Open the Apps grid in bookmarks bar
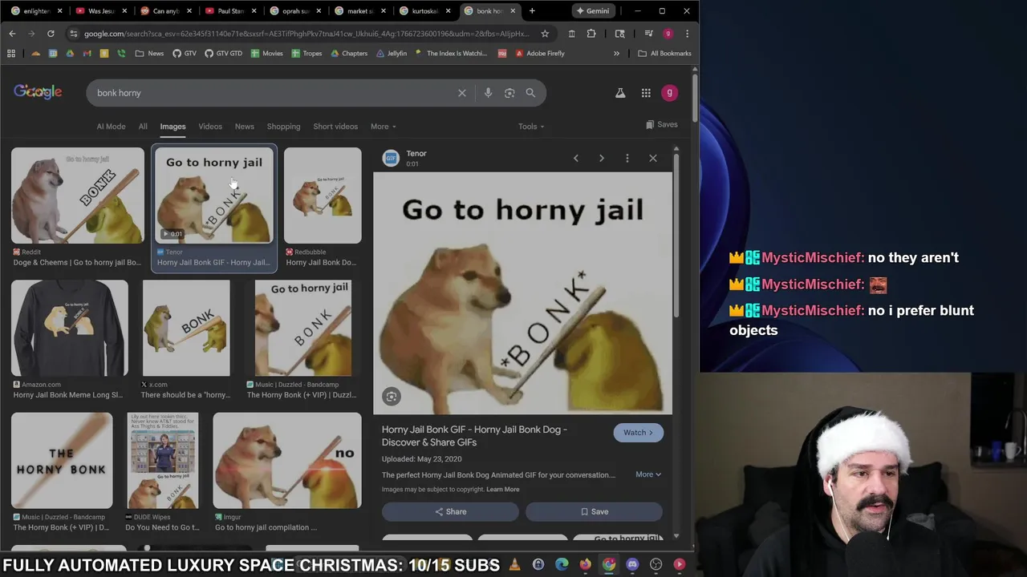Image resolution: width=1027 pixels, height=577 pixels. tap(11, 54)
